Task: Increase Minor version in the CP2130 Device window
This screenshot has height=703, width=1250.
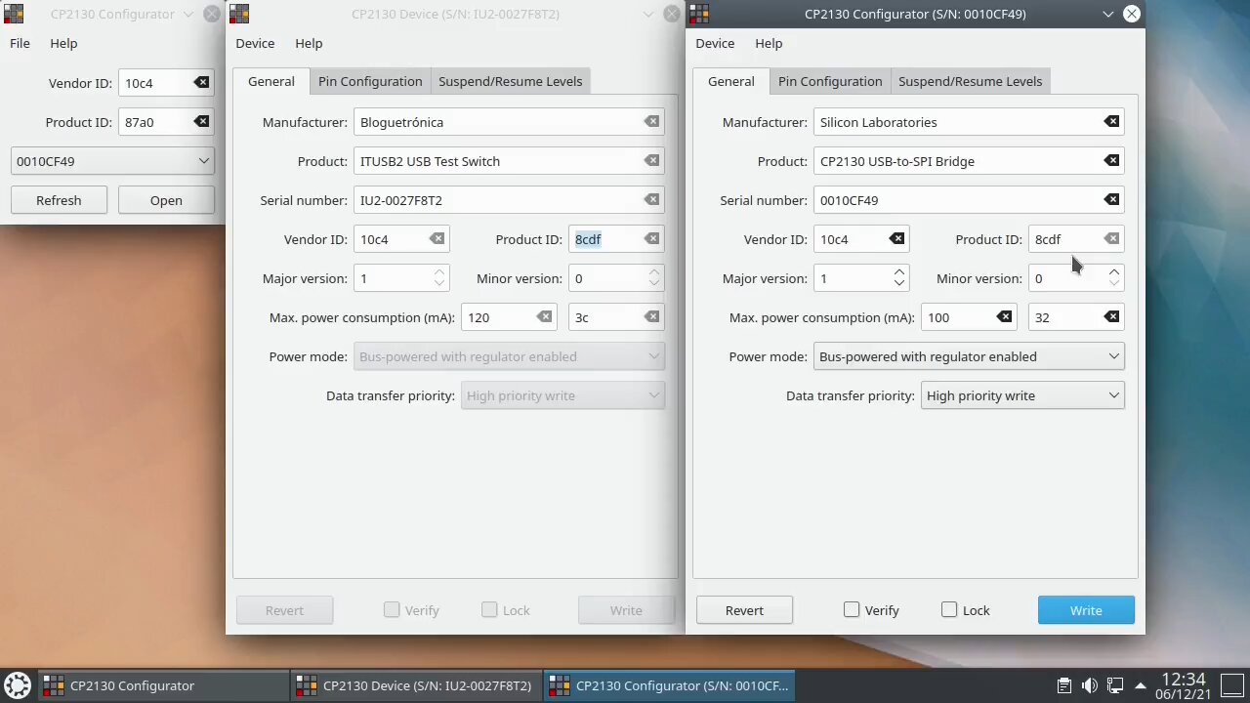Action: coord(653,272)
